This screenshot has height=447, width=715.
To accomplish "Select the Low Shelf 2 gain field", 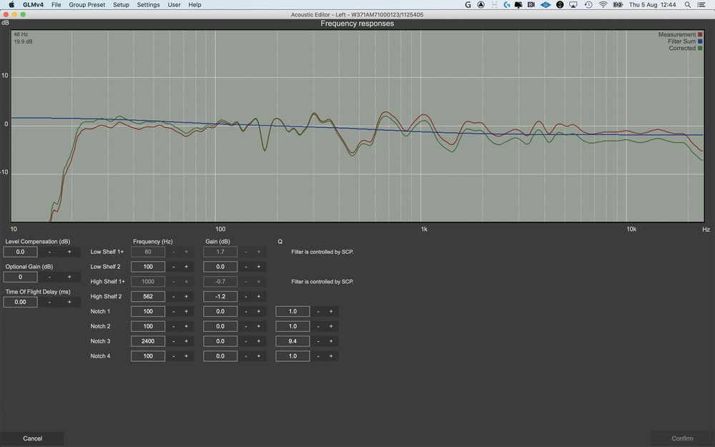I will (220, 267).
